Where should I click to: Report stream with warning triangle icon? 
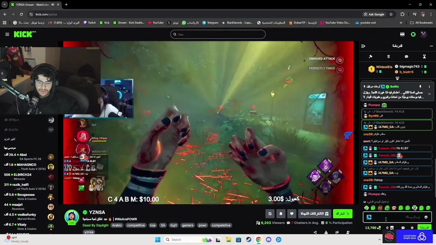pyautogui.click(x=326, y=232)
